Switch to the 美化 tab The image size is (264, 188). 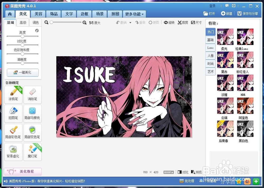tap(23, 14)
